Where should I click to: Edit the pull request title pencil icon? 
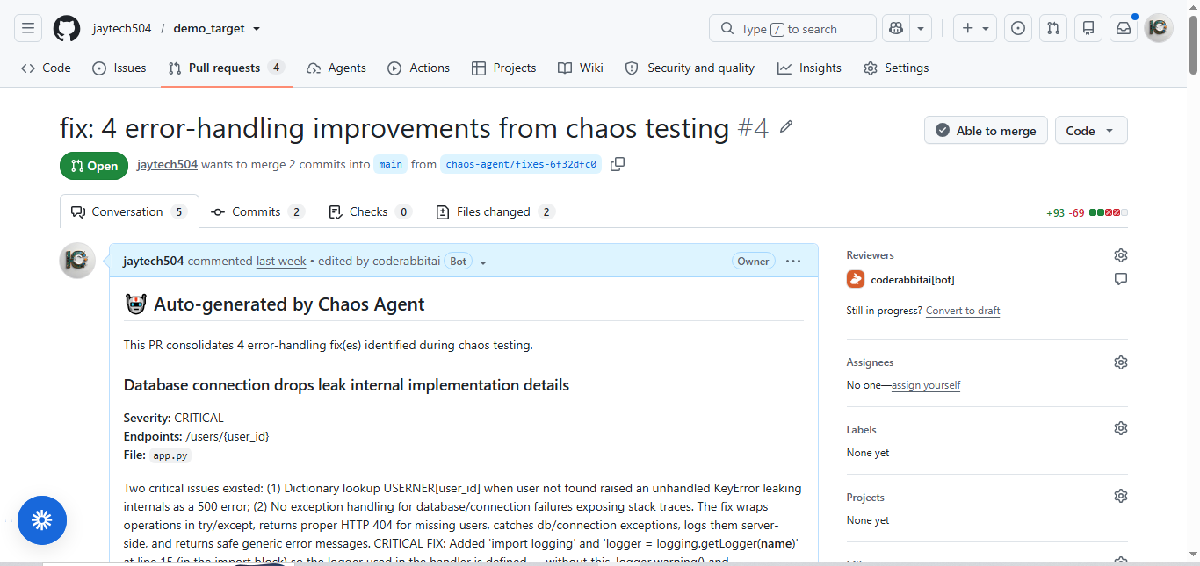click(x=786, y=127)
